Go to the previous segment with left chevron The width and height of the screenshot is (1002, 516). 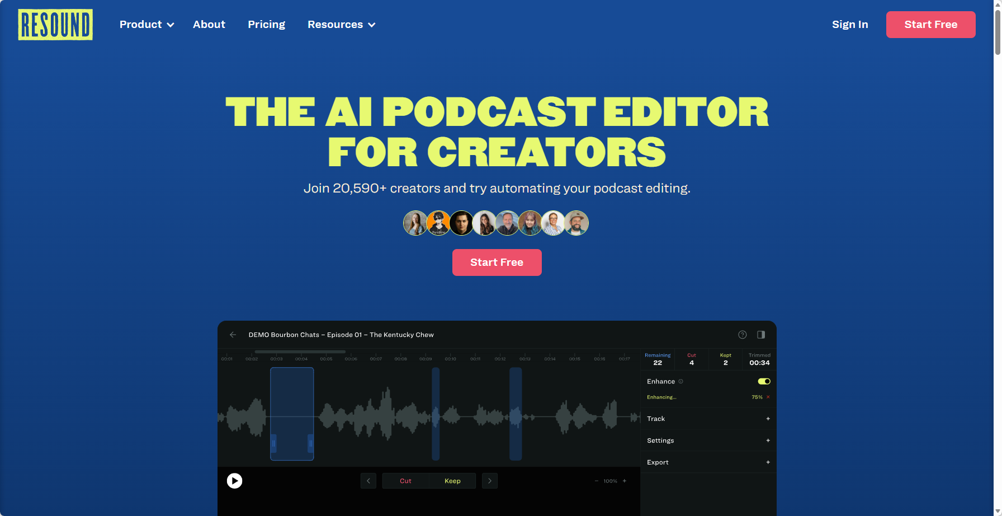pyautogui.click(x=368, y=481)
